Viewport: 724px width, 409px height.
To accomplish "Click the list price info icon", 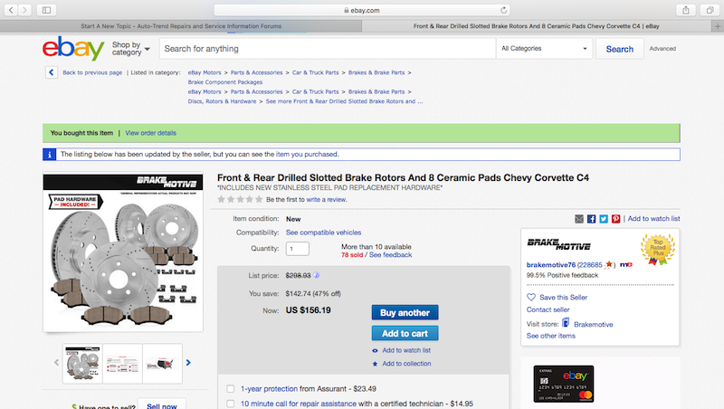I will tap(316, 275).
